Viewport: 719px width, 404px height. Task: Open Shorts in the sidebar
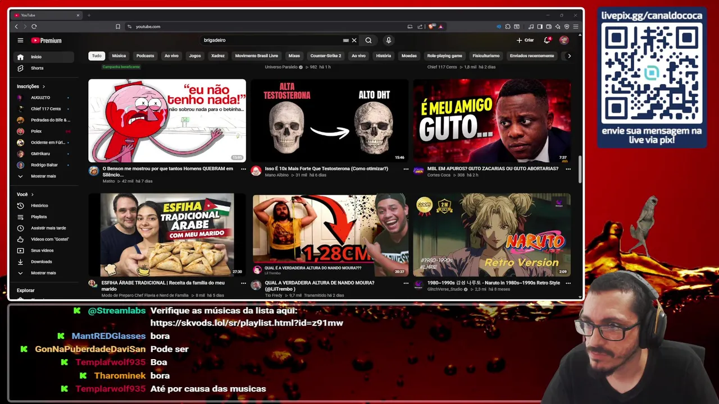(44, 68)
